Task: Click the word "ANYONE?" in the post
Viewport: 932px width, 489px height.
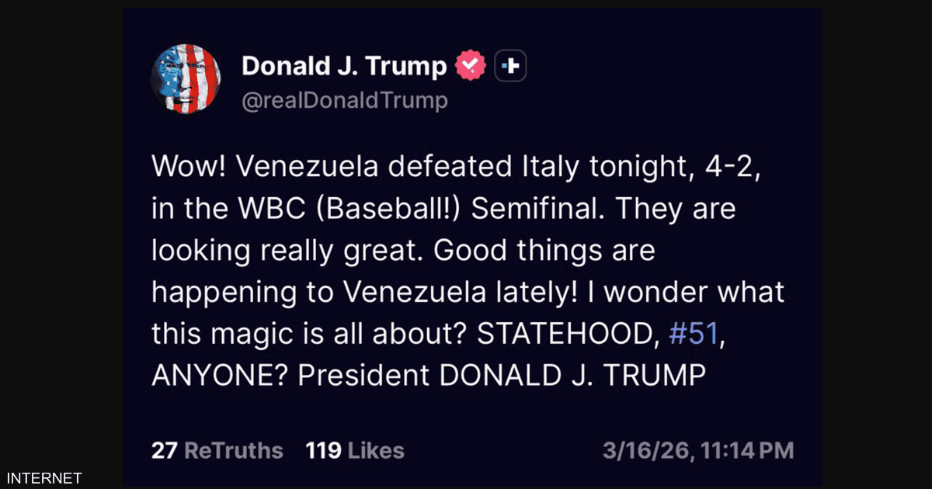Action: point(220,376)
